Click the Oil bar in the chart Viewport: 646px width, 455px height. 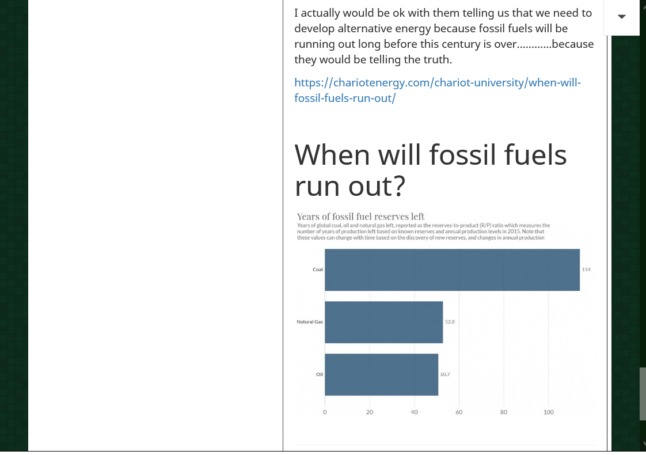coord(381,374)
